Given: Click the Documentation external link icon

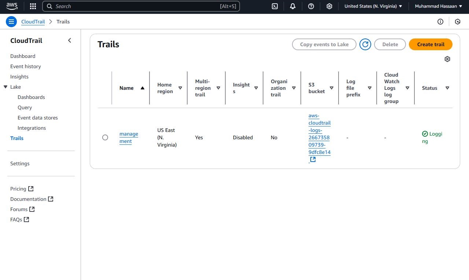Looking at the screenshot, I should tap(51, 199).
